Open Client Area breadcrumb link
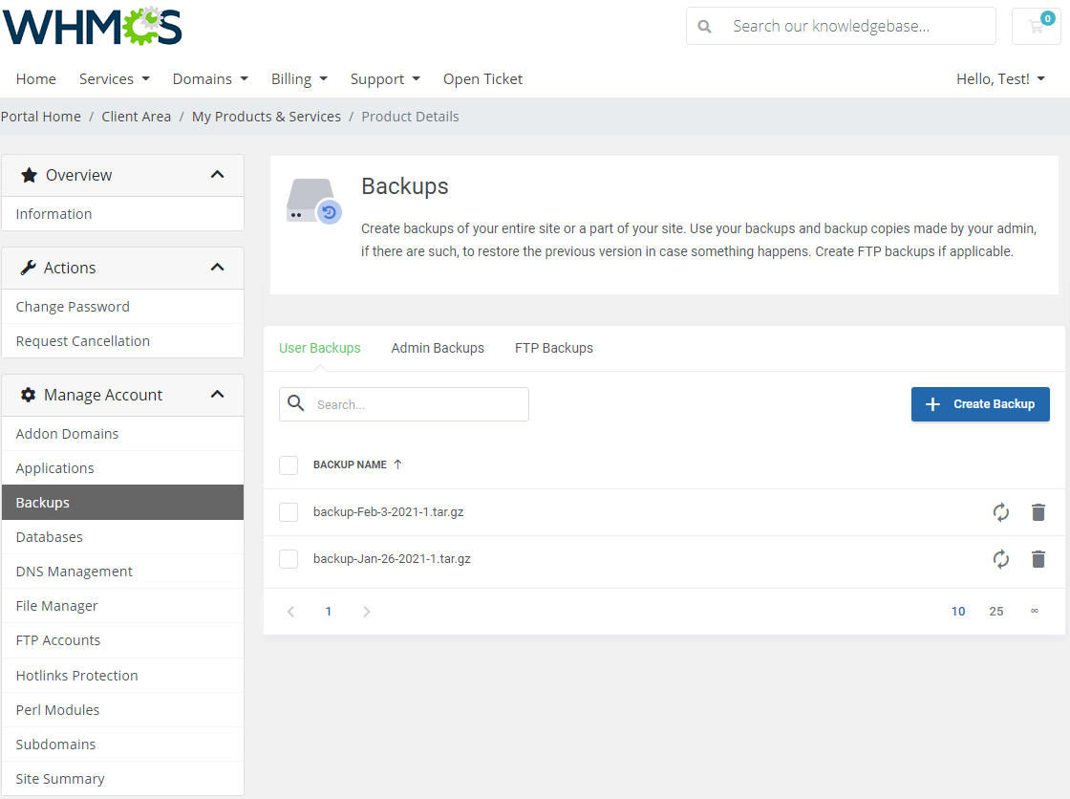This screenshot has width=1070, height=799. [x=137, y=117]
